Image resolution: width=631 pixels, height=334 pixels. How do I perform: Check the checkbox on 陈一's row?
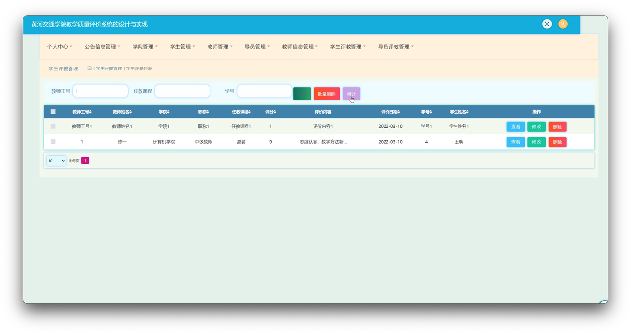point(53,141)
